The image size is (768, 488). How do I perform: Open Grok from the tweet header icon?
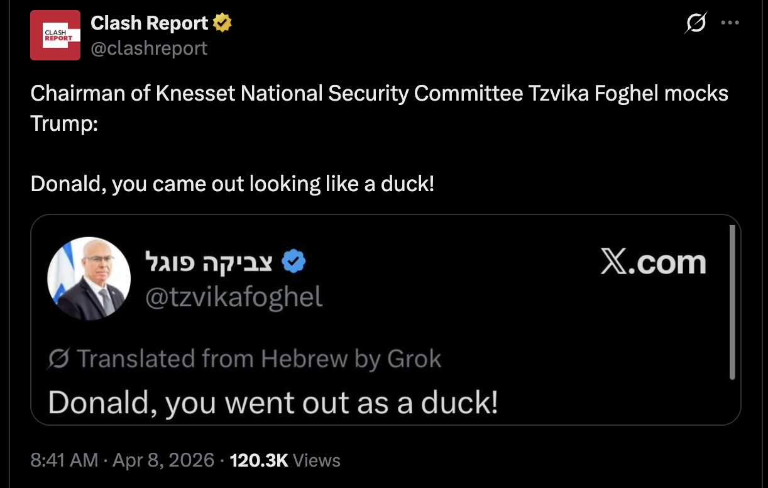[x=696, y=24]
